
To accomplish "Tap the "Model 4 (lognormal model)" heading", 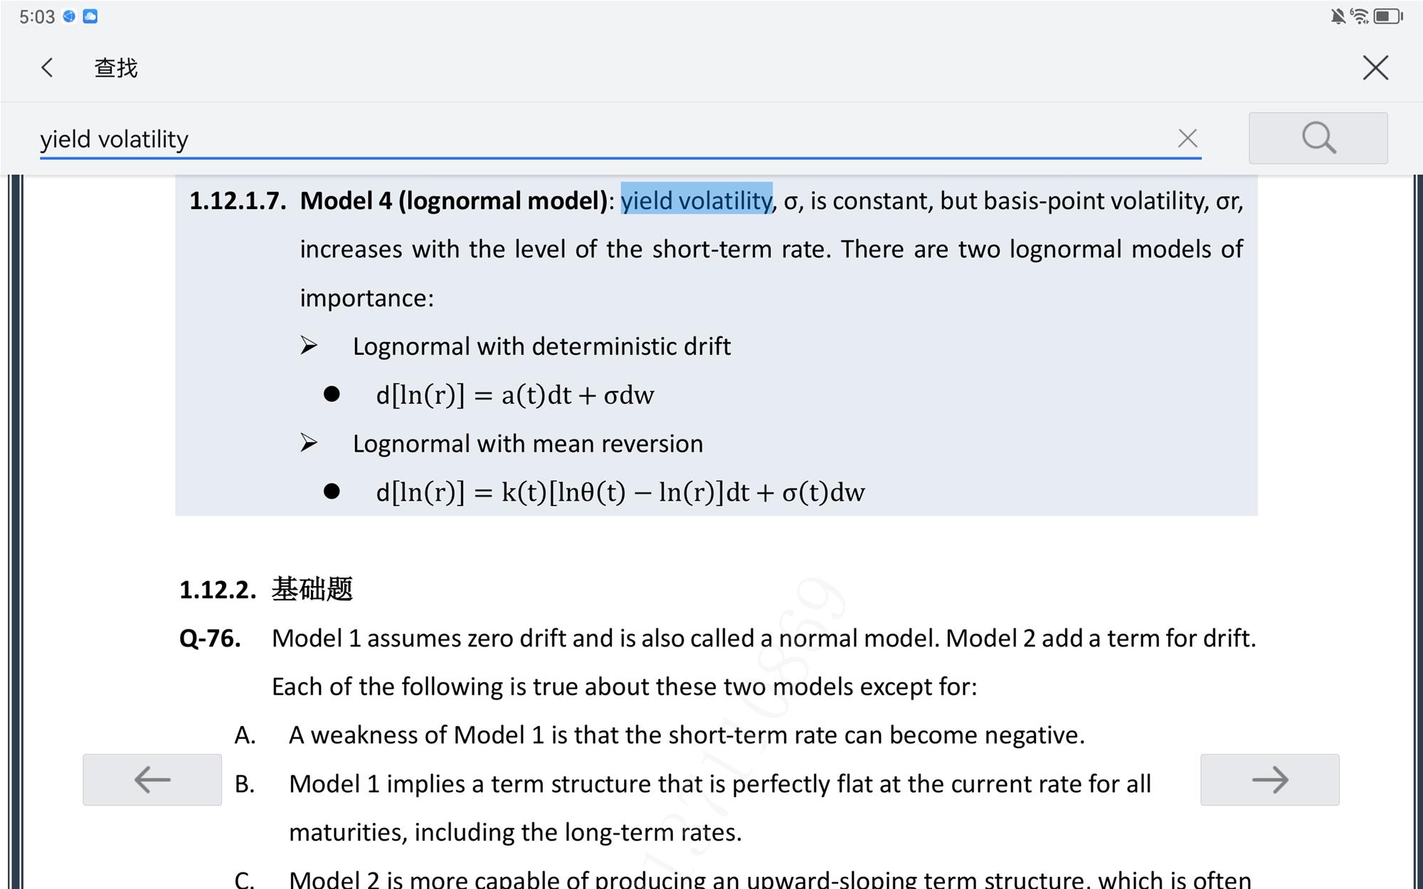I will tap(453, 201).
